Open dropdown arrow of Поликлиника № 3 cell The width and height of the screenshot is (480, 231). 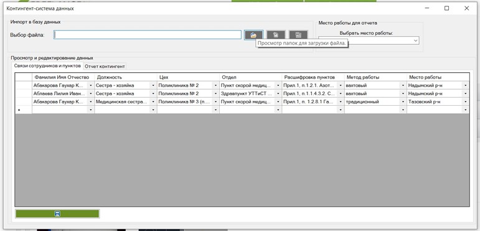click(216, 101)
